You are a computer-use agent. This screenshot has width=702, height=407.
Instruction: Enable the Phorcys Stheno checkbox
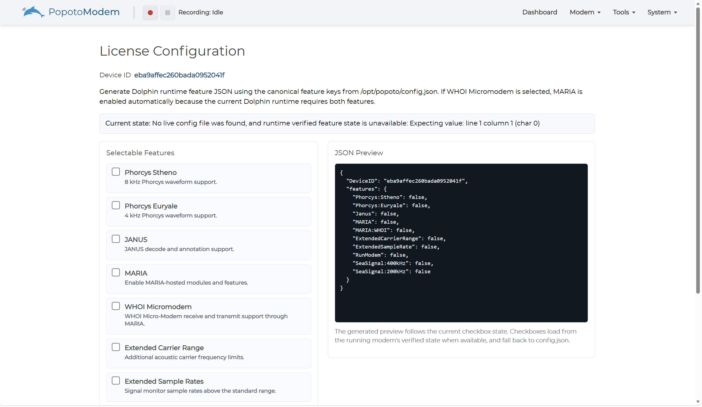tap(116, 172)
